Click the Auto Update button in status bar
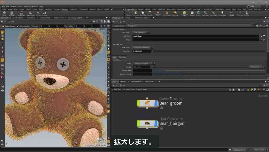This screenshot has height=152, width=269. 259,150
